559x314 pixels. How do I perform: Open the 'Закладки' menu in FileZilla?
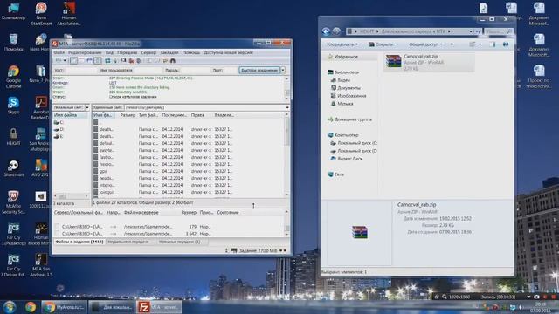(x=169, y=52)
